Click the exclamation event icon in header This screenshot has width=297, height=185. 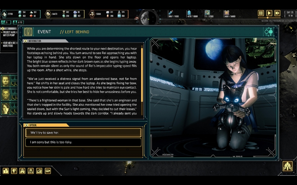(x=28, y=32)
